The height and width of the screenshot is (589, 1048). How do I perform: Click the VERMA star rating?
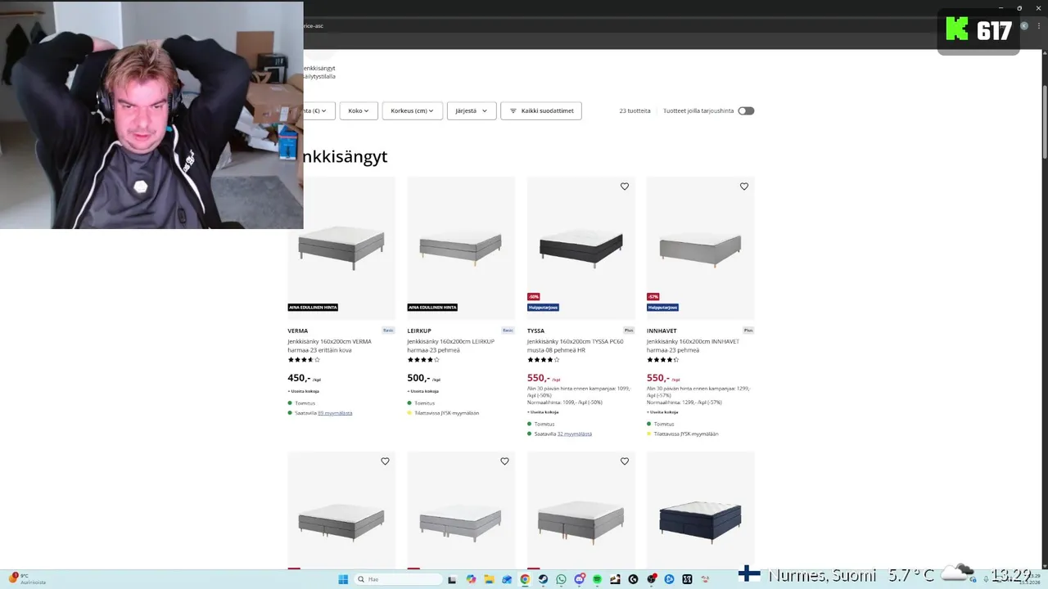[x=304, y=360]
